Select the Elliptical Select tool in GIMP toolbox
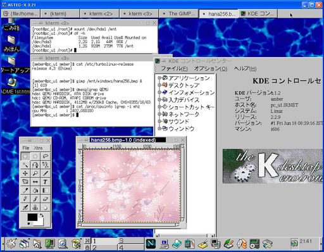 (x=35, y=156)
